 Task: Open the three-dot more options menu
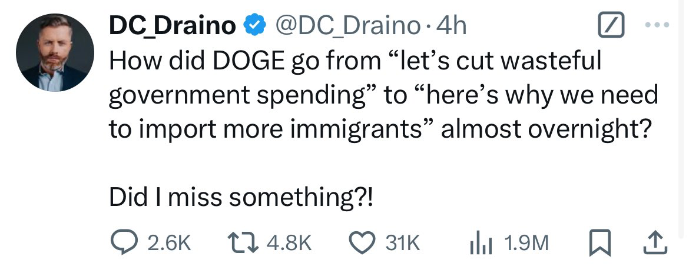(657, 25)
